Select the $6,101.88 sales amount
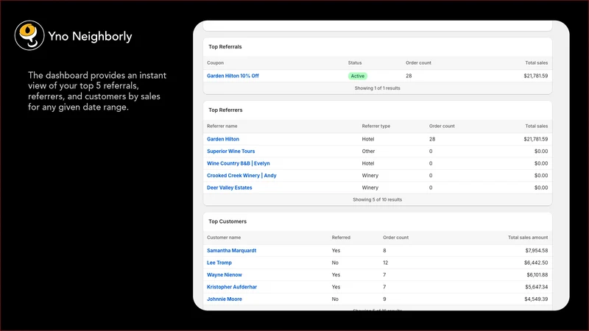The image size is (589, 331). [x=537, y=274]
